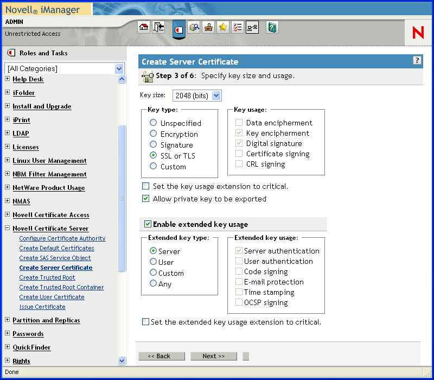Click the certificate wizard icon beside Step 3
The image size is (434, 380).
[148, 77]
